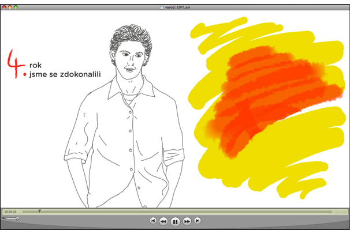The width and height of the screenshot is (350, 234).
Task: Click the playhead marker on the timeline
Action: point(39,211)
